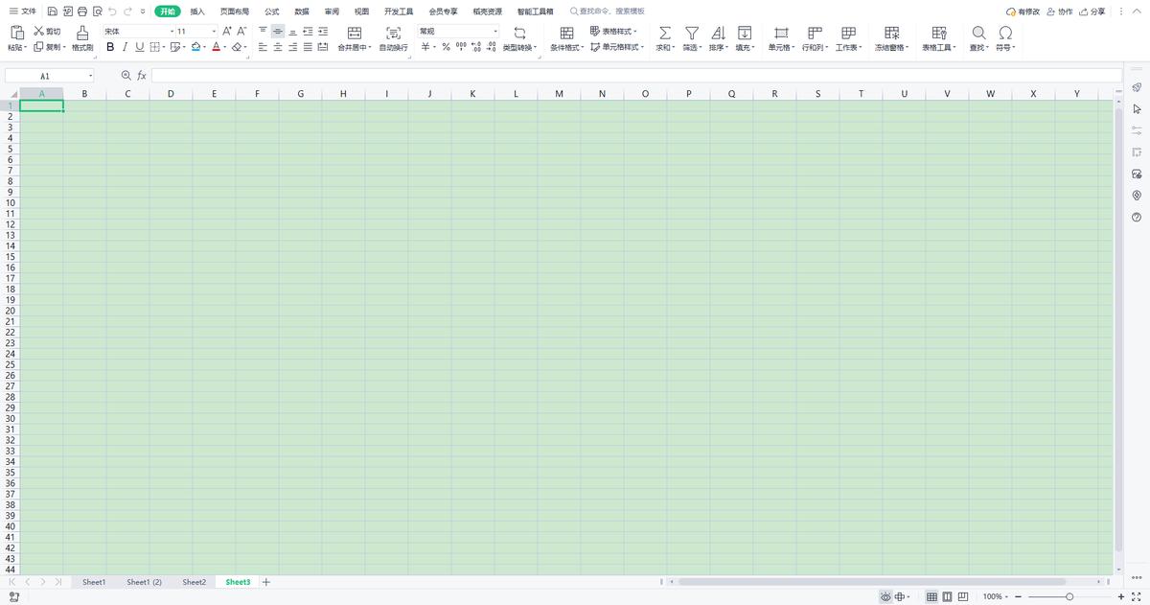The height and width of the screenshot is (605, 1150).
Task: Click the 筛选 (Filter) funnel icon
Action: pyautogui.click(x=691, y=33)
